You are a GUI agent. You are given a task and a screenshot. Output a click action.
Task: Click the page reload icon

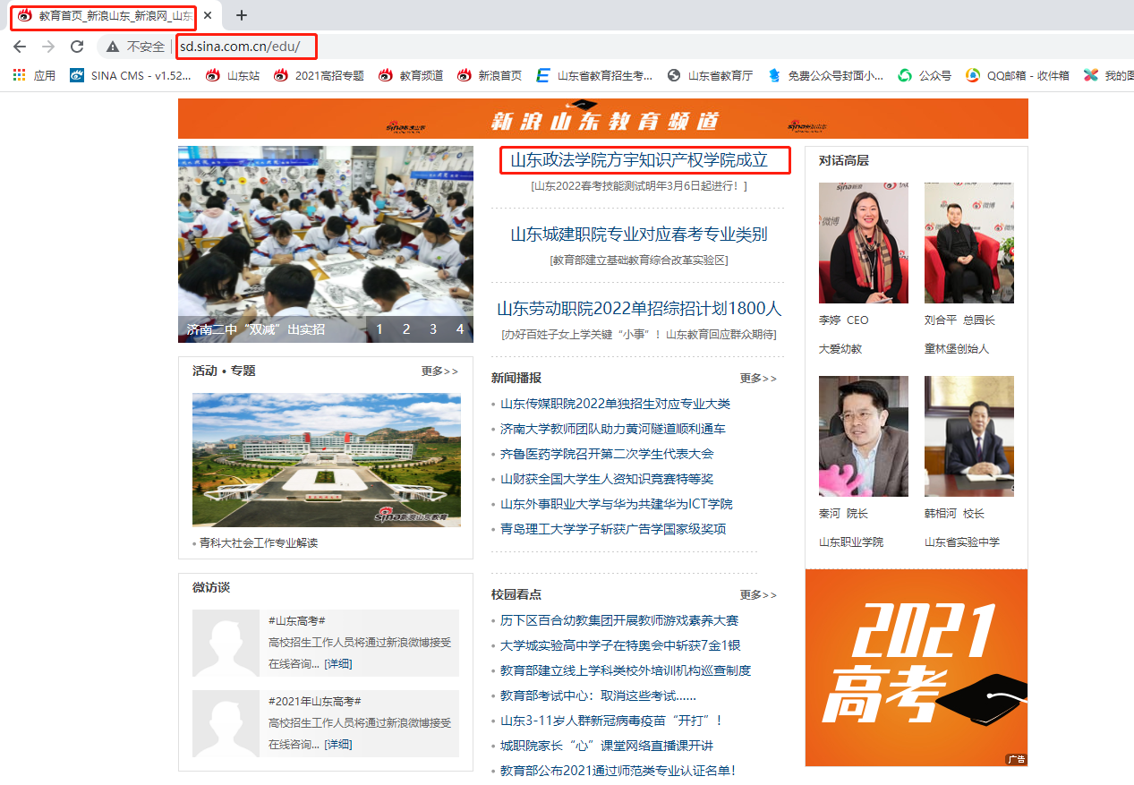(77, 47)
